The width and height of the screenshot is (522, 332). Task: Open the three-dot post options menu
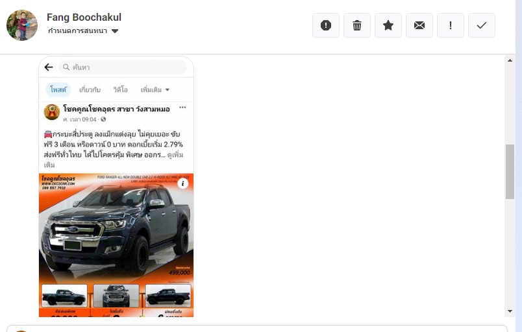(182, 108)
